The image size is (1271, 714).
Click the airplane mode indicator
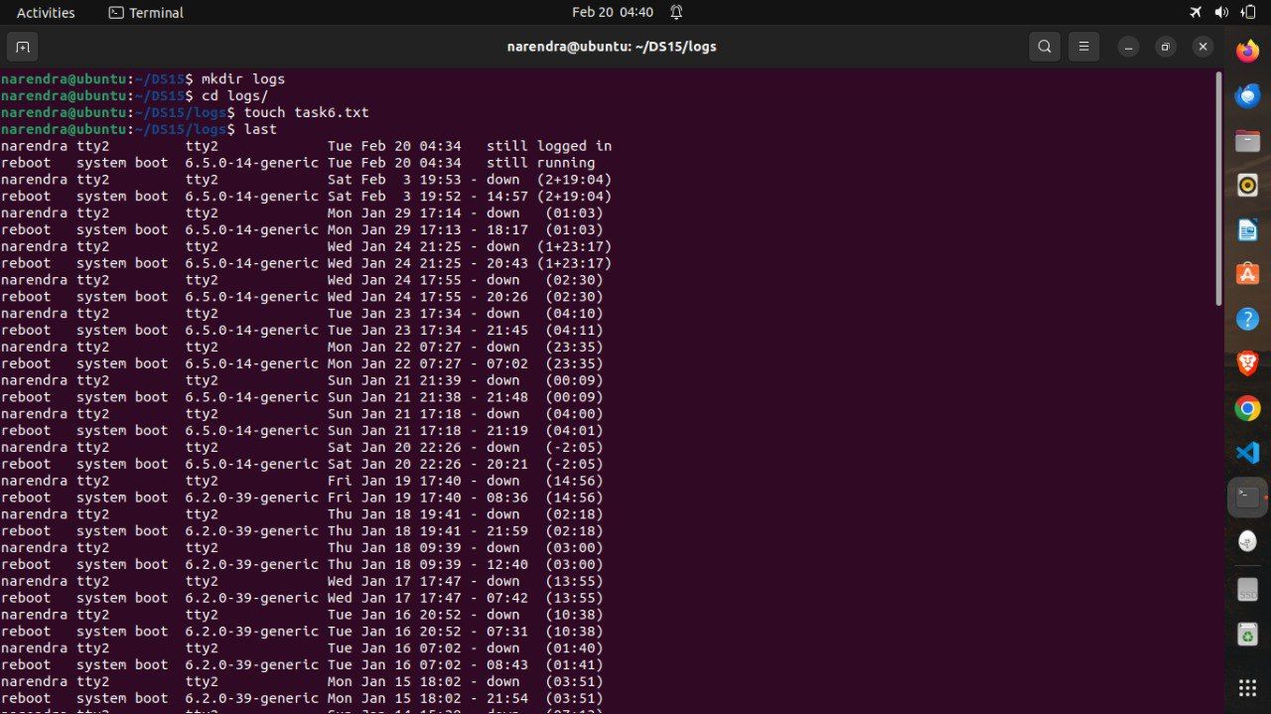coord(1195,13)
